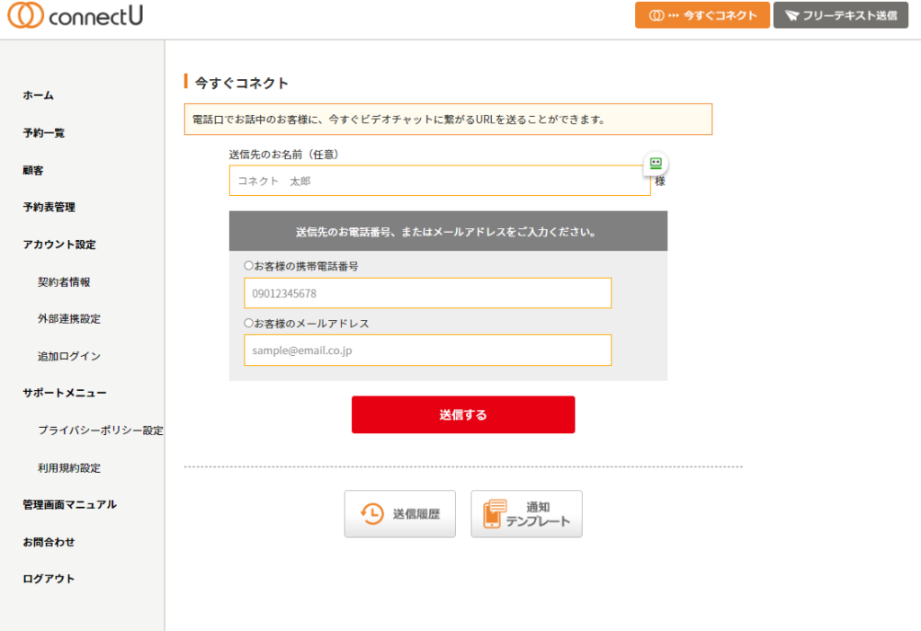Select the お客様の携帯電話番号 radio button

click(249, 266)
